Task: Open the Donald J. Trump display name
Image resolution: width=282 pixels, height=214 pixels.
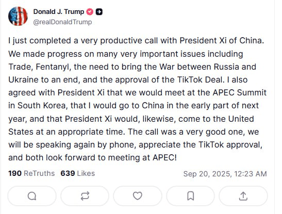Action: (x=59, y=12)
